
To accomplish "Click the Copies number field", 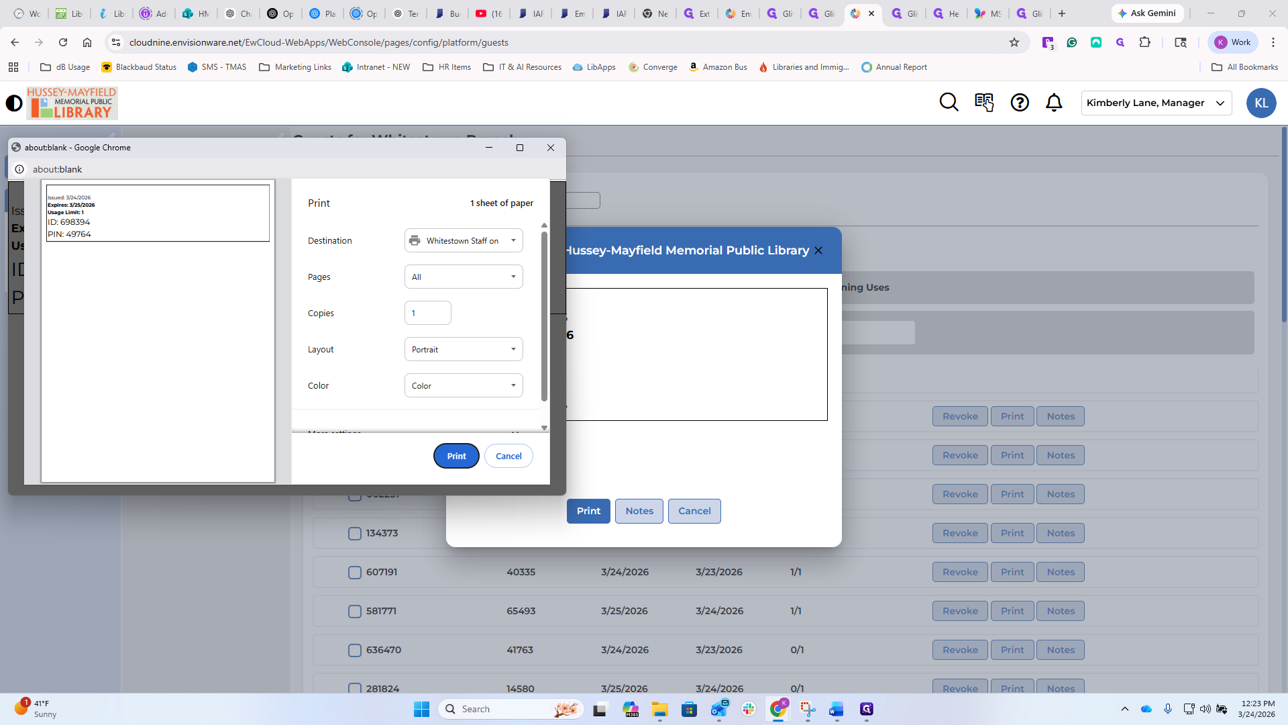I will [427, 313].
